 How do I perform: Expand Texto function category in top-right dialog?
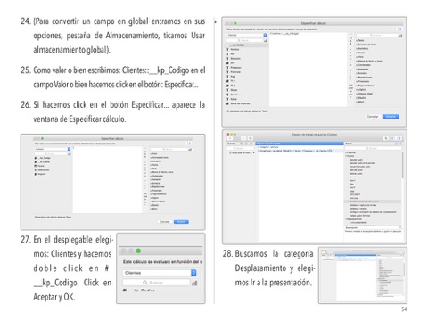point(357,40)
